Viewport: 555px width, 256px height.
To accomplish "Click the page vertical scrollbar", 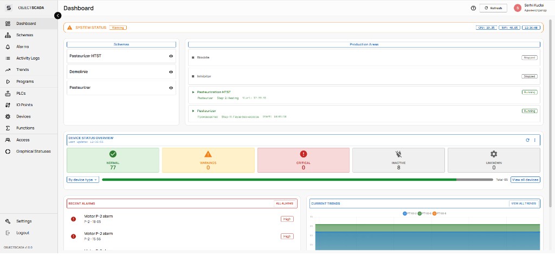I will 550,113.
